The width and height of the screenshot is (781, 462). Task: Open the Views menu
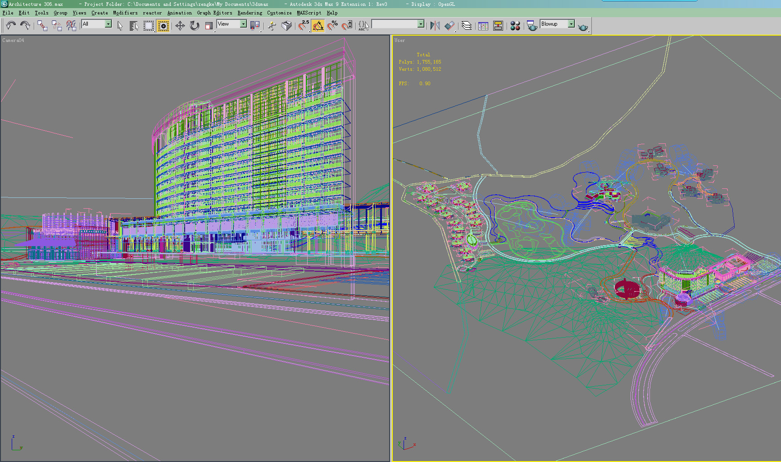[79, 13]
